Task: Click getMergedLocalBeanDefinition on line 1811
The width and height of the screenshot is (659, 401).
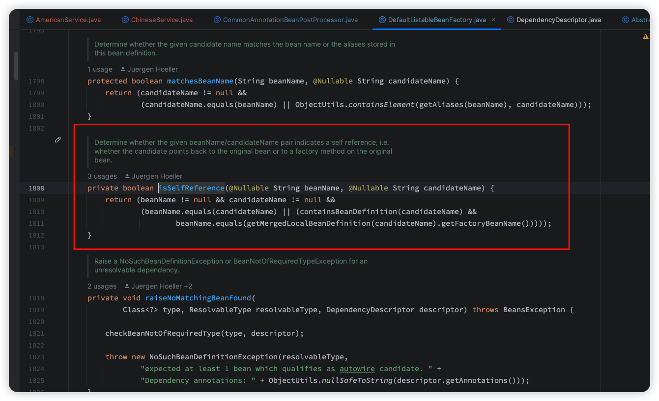Action: pos(308,223)
